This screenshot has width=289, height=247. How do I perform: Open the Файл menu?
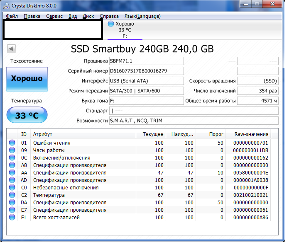click(12, 16)
